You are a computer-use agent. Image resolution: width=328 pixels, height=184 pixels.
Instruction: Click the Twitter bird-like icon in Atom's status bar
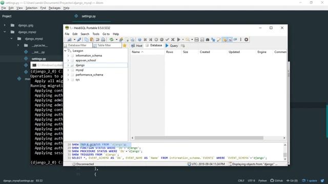(x=322, y=180)
